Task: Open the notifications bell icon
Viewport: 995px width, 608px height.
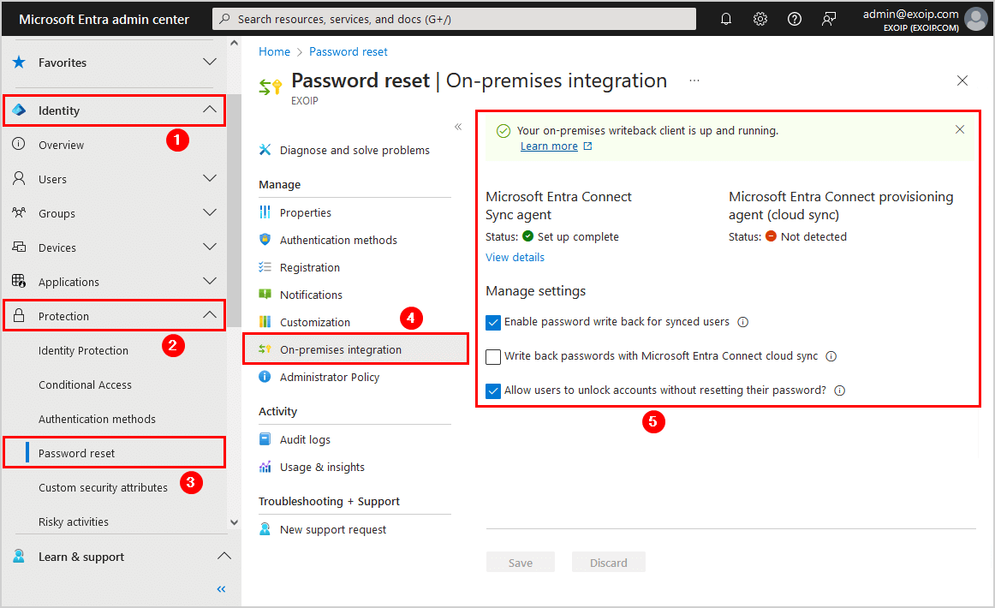Action: [726, 19]
